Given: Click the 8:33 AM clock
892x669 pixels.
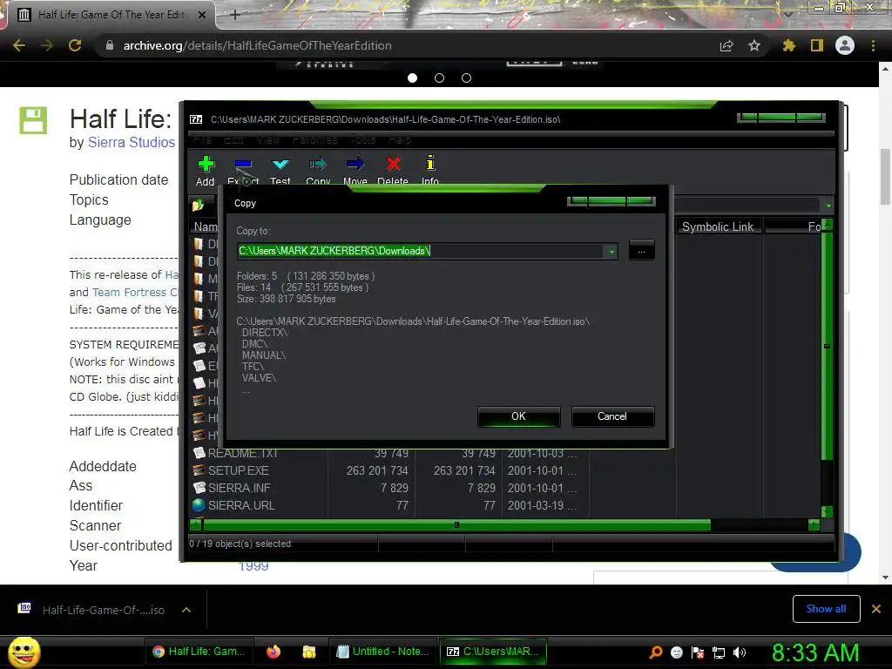Looking at the screenshot, I should (x=815, y=652).
